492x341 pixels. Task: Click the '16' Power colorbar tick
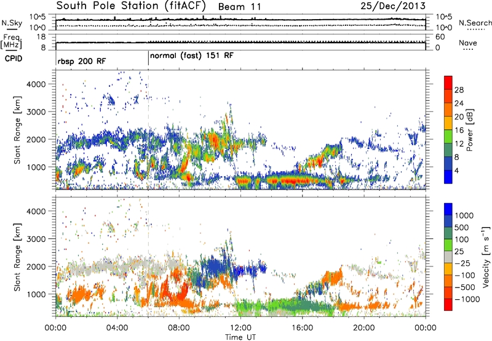click(x=459, y=130)
